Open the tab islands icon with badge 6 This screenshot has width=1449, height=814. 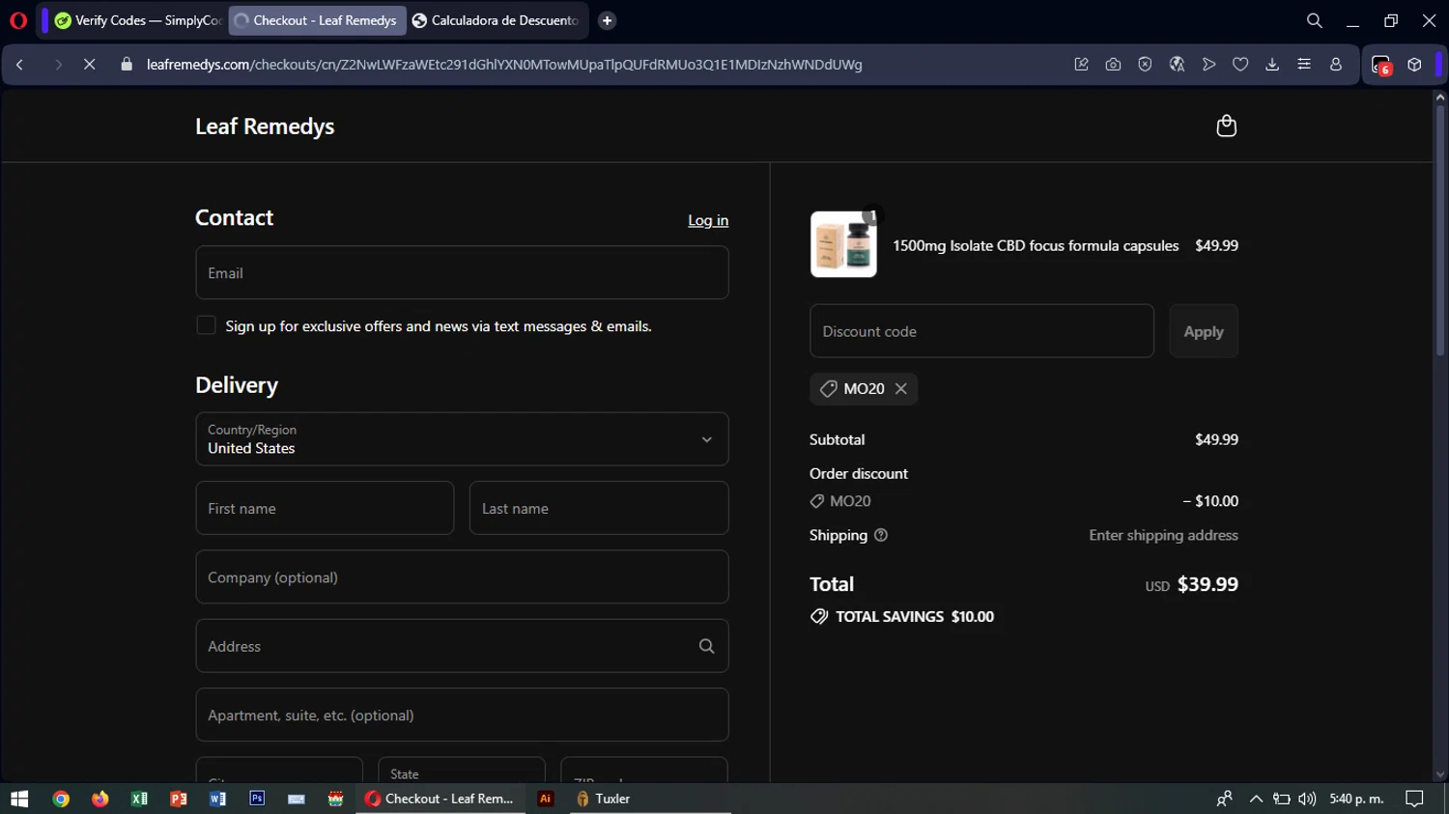click(1381, 66)
